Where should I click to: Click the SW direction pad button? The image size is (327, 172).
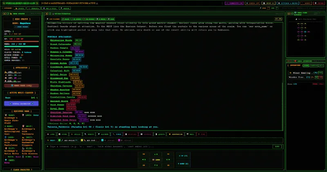point(144,165)
